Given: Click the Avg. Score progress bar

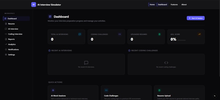Looking at the screenshot, I should 182,40.
